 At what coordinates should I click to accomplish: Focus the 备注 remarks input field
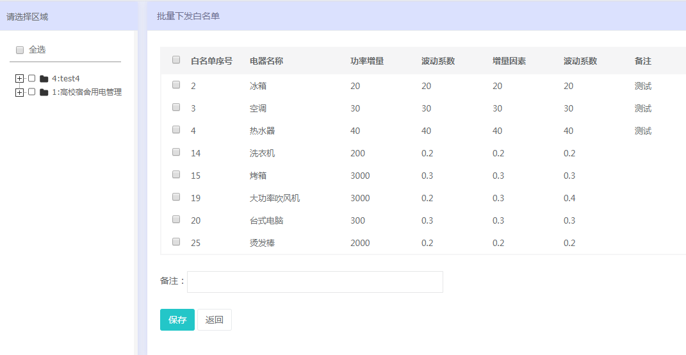(314, 282)
